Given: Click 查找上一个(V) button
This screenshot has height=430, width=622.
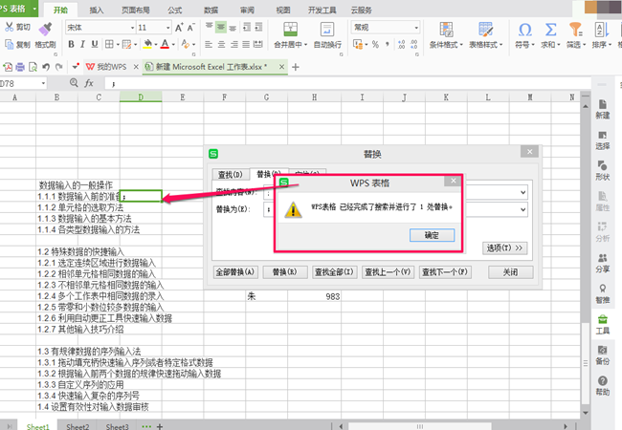Looking at the screenshot, I should click(388, 272).
